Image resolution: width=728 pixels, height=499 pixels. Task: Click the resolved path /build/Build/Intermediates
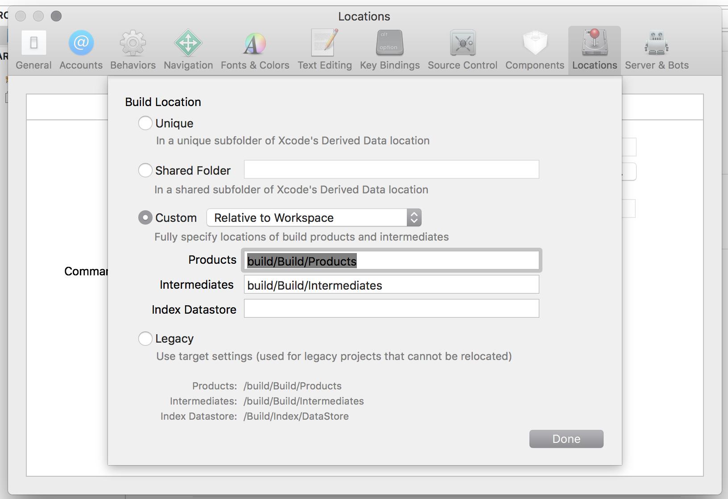304,401
